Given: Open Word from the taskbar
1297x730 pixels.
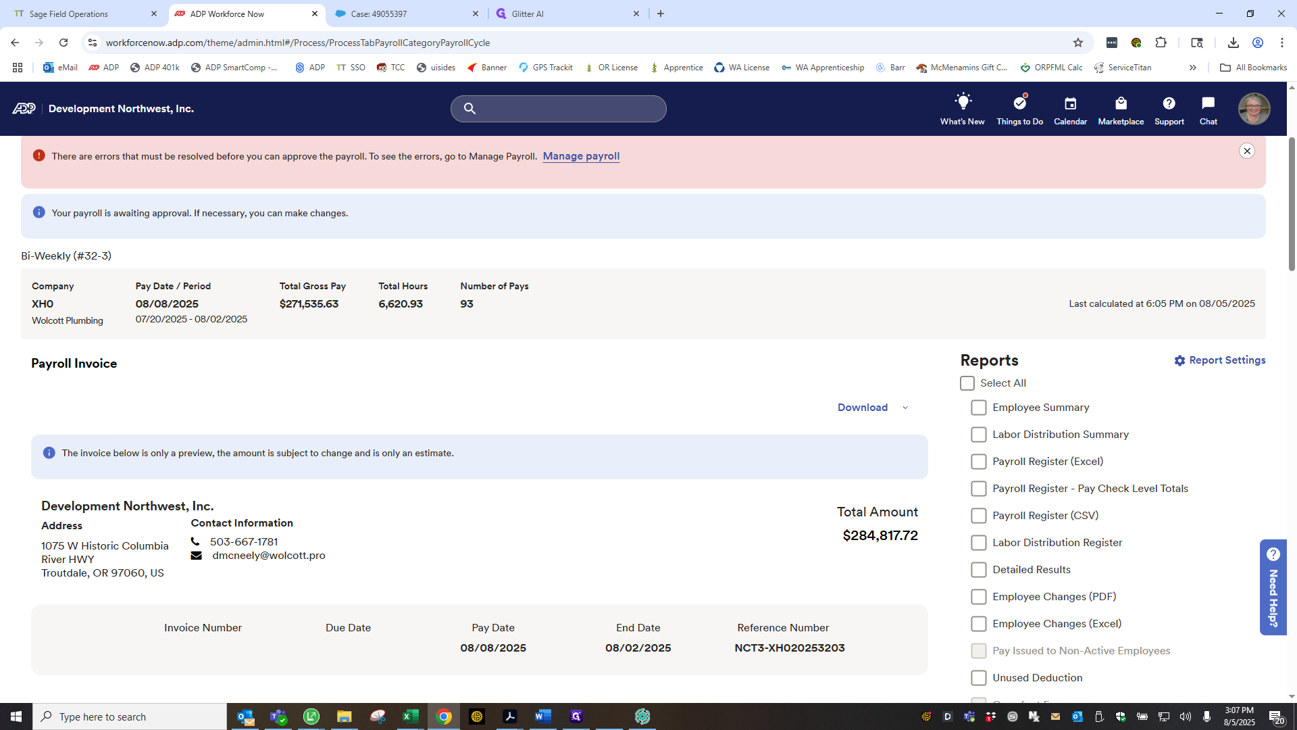Looking at the screenshot, I should (x=542, y=716).
